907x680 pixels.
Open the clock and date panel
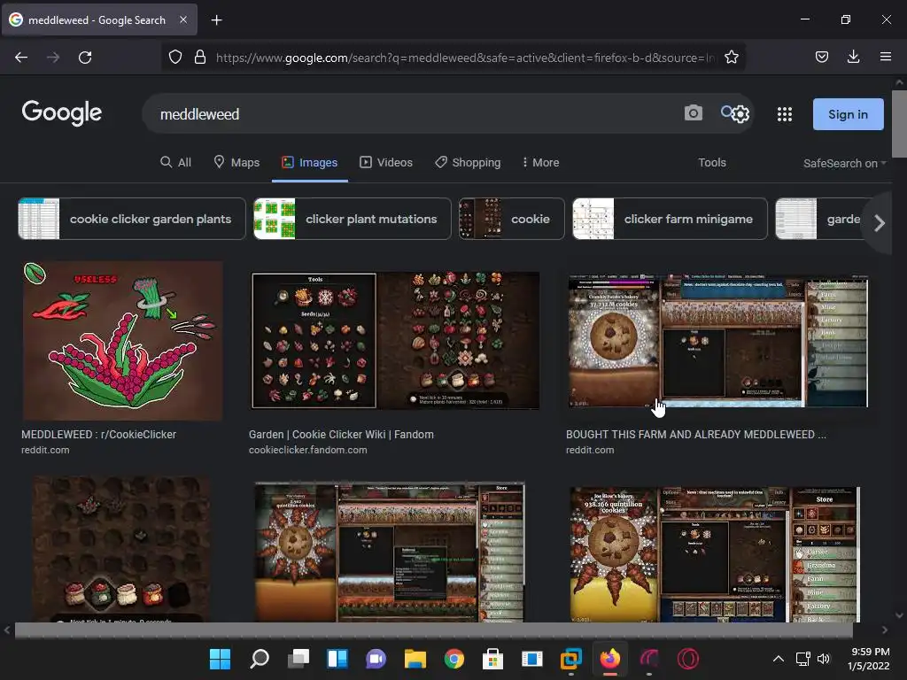click(x=869, y=659)
